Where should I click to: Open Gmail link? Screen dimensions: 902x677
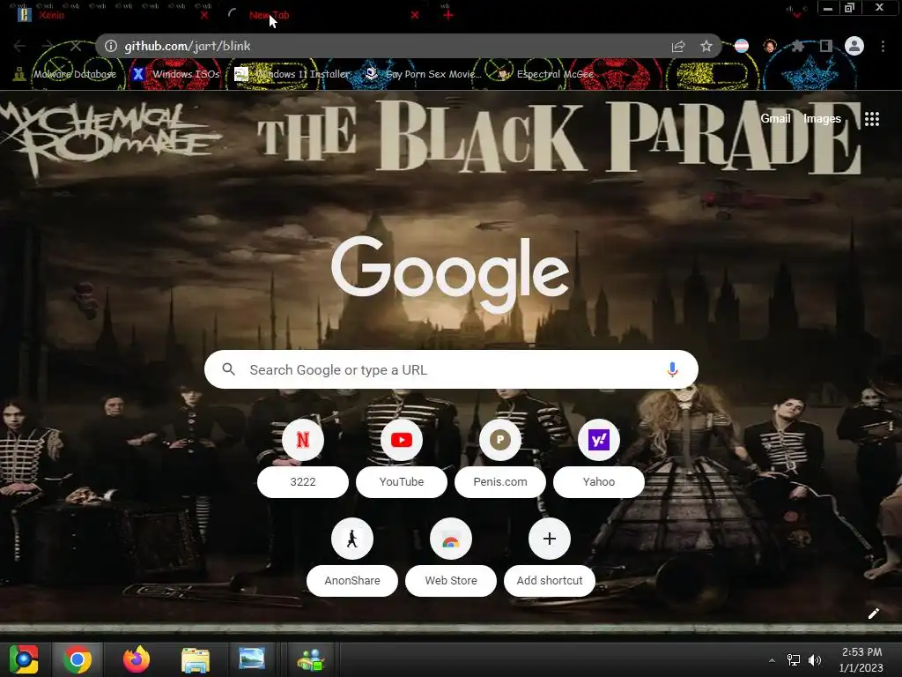coord(775,119)
